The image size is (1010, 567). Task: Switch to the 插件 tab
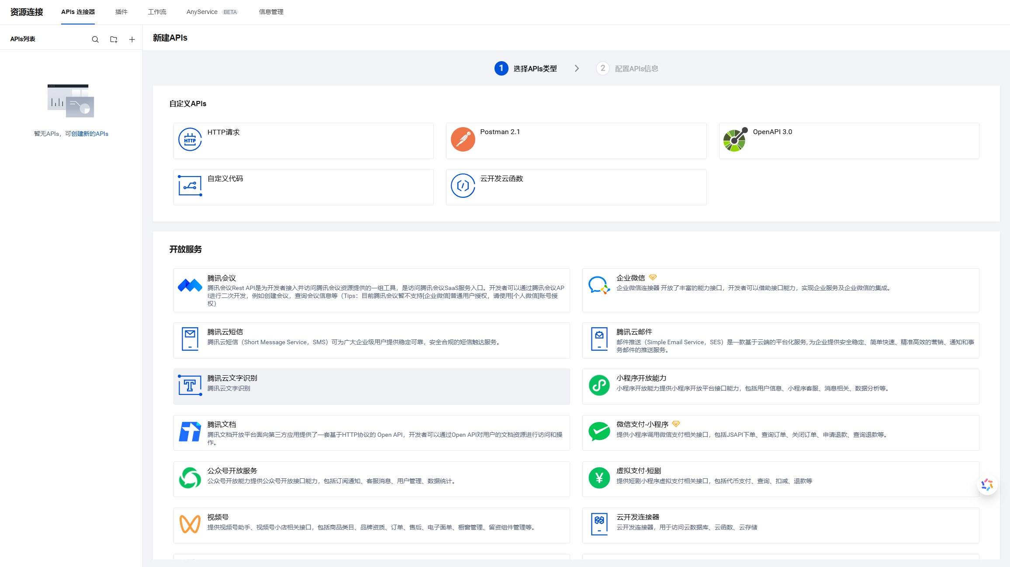tap(121, 12)
